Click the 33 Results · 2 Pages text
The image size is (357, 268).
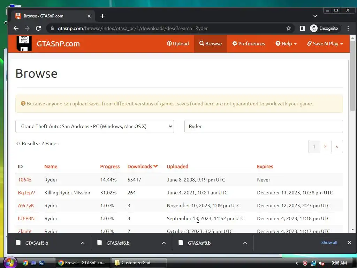pos(37,143)
